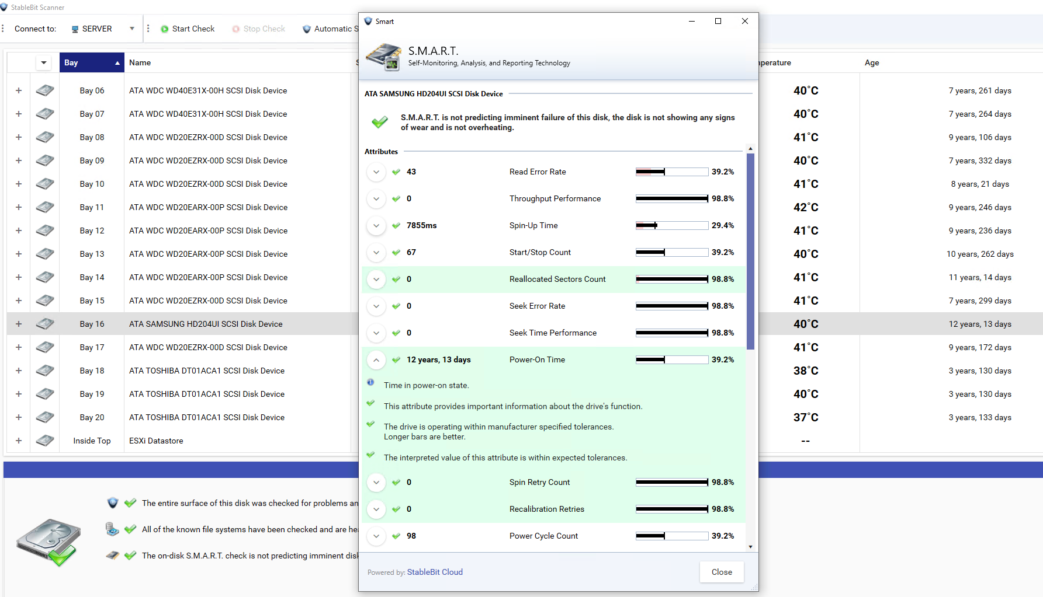Click the disk icon for Bay 16
The image size is (1043, 597).
[x=45, y=324]
